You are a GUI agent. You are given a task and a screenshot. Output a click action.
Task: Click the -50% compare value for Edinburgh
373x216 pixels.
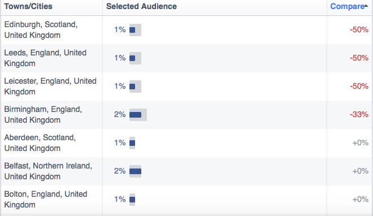359,30
